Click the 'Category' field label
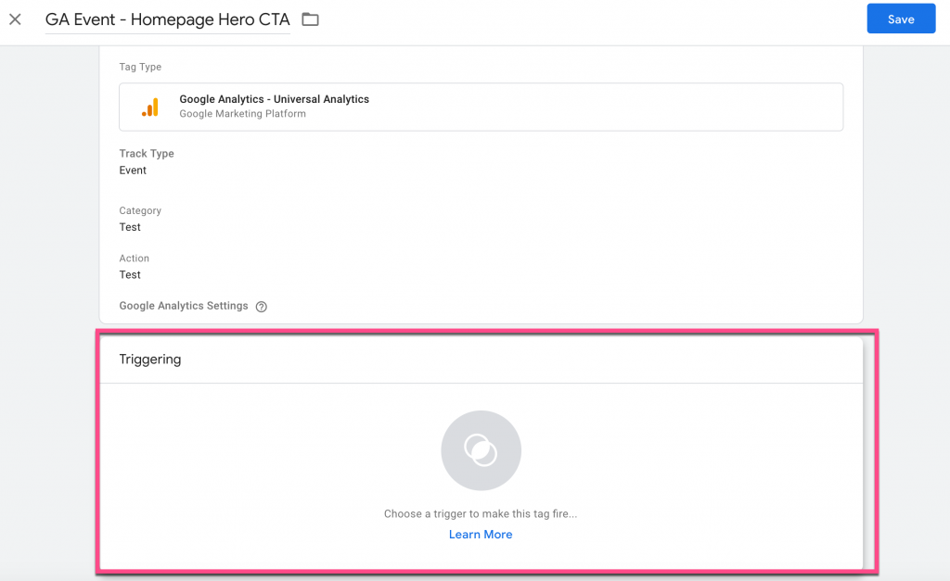 [x=140, y=211]
